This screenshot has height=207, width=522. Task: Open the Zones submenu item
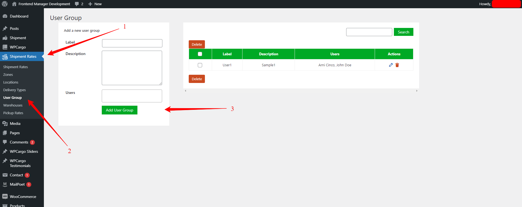(x=8, y=74)
